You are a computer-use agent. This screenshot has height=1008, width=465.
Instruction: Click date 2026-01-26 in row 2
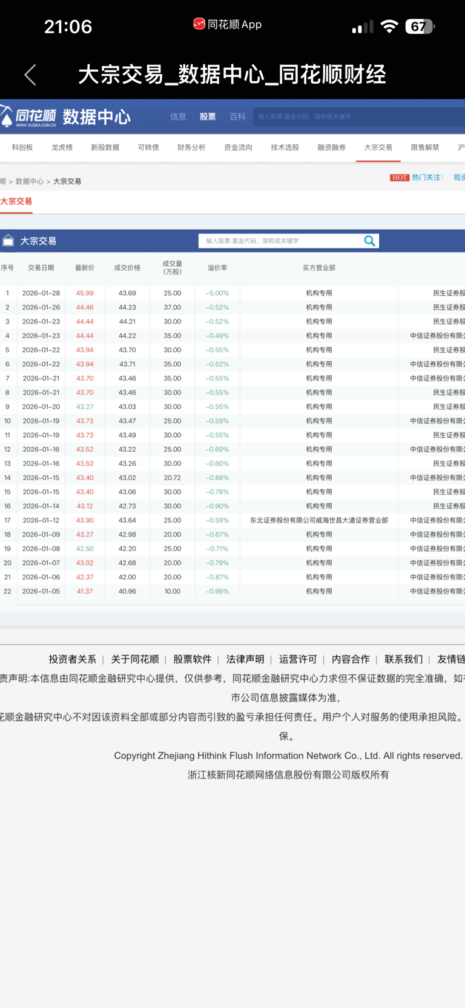41,307
